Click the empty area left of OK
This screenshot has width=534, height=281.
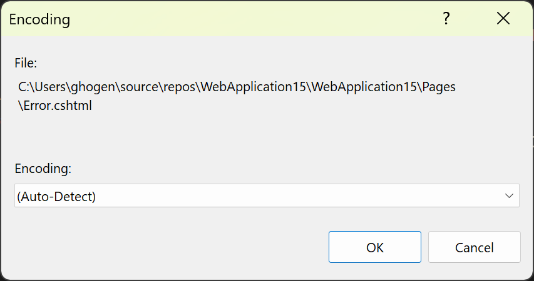(x=169, y=247)
